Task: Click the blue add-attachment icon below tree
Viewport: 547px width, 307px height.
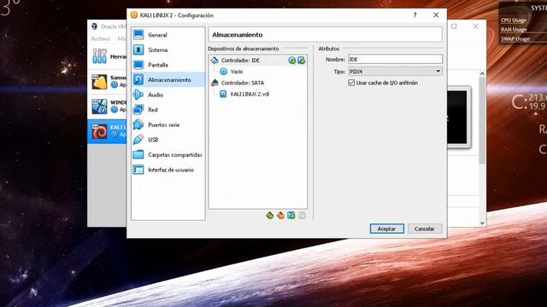Action: (291, 216)
